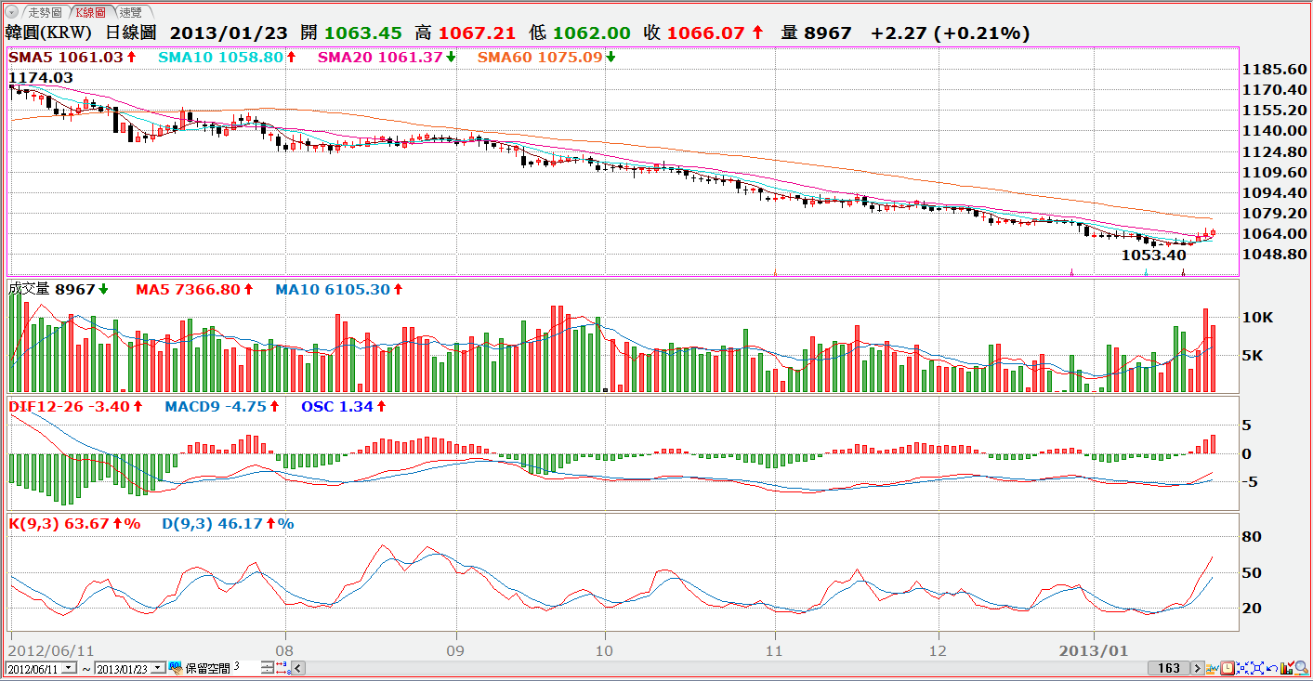Click the expand-outward arrows icon
The width and height of the screenshot is (1313, 681).
1257,668
